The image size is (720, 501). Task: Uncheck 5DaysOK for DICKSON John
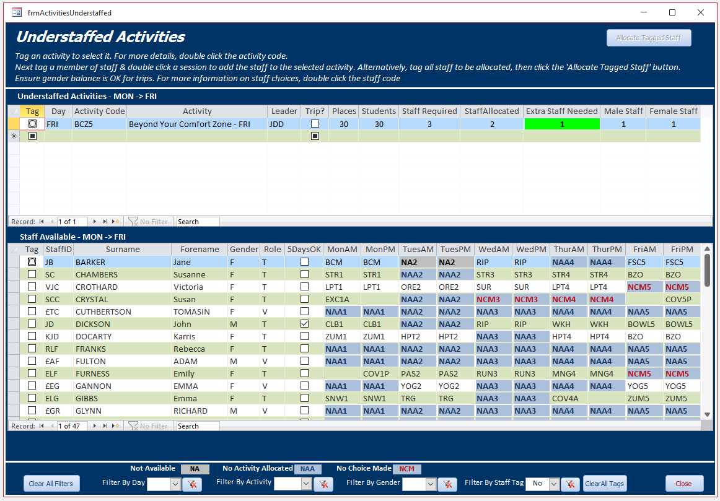[x=304, y=324]
